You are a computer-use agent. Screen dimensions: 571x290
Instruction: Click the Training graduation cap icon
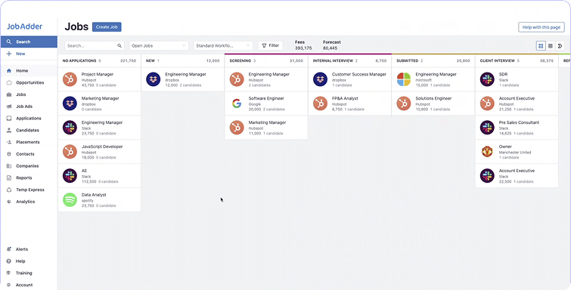pyautogui.click(x=9, y=273)
